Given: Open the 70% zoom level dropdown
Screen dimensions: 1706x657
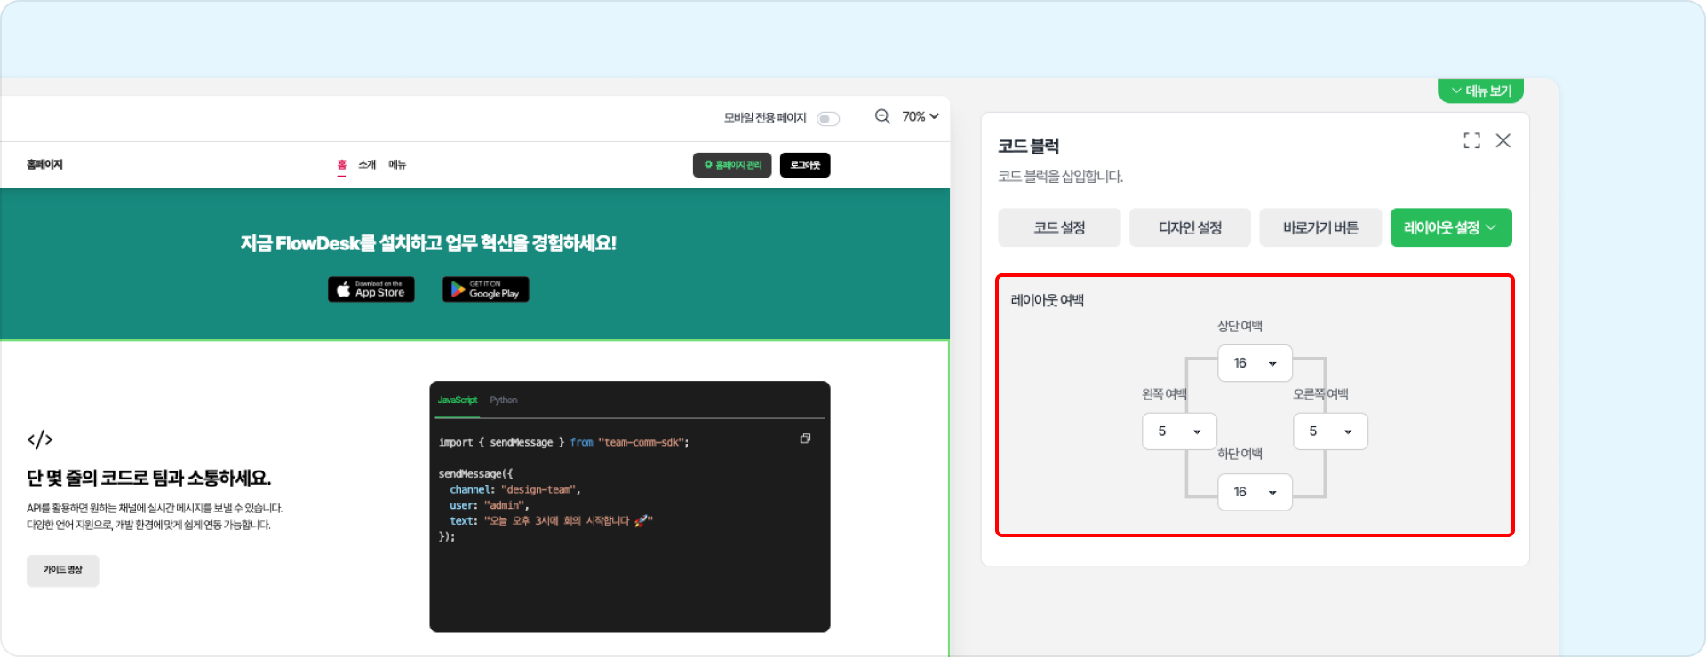Looking at the screenshot, I should click(921, 116).
